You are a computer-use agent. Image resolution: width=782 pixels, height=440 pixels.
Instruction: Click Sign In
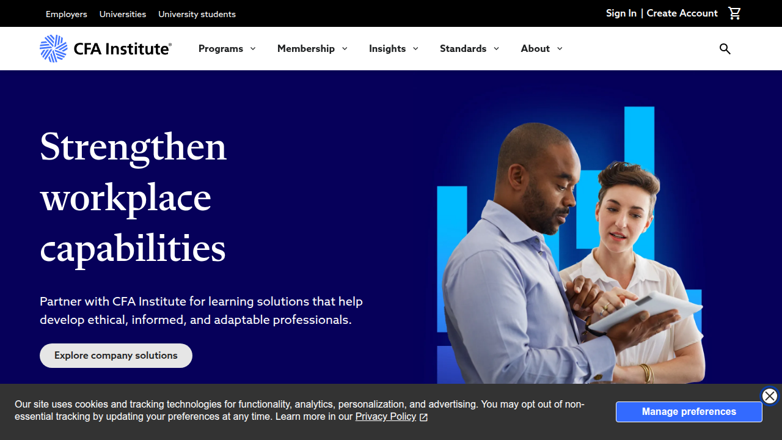click(621, 13)
